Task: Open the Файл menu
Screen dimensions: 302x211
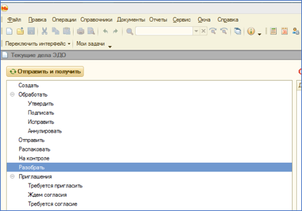Action: [14, 20]
